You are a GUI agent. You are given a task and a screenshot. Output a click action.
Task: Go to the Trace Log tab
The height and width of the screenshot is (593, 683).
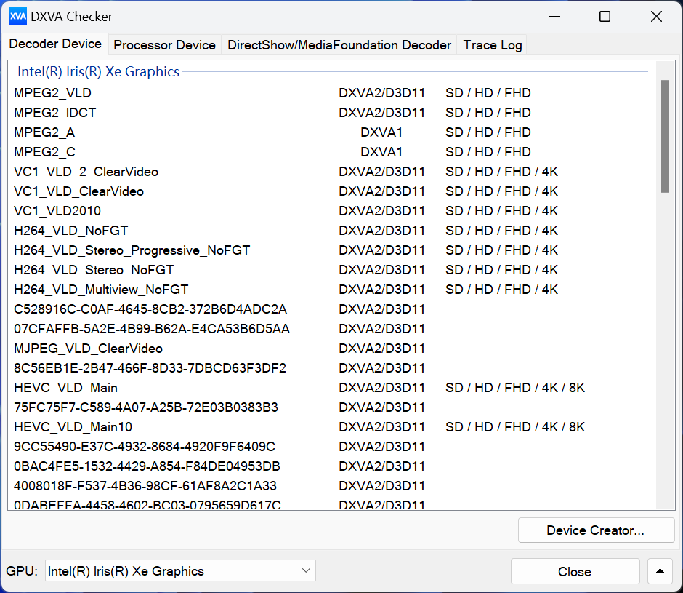pos(492,45)
